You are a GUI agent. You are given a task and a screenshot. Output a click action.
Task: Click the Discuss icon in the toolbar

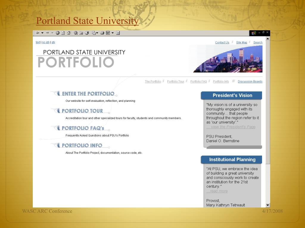pyautogui.click(x=118, y=33)
